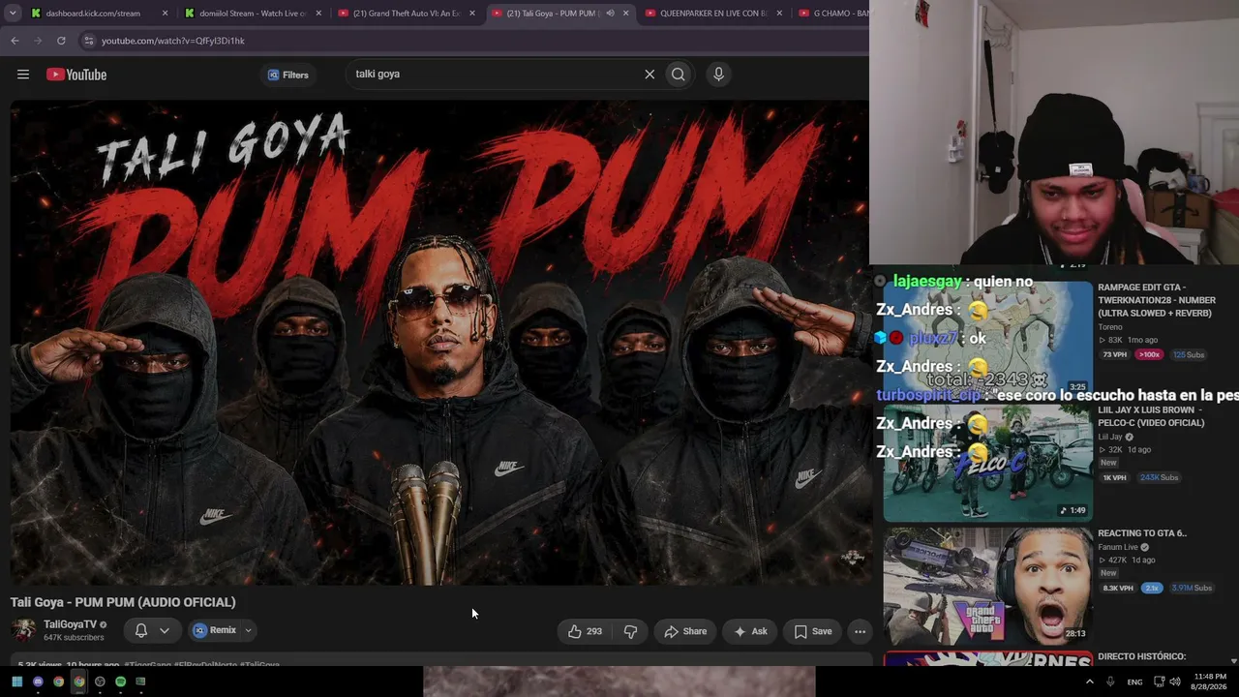Open the RAMPAGE EDIT GTA video title
This screenshot has height=697, width=1239.
tap(1157, 300)
